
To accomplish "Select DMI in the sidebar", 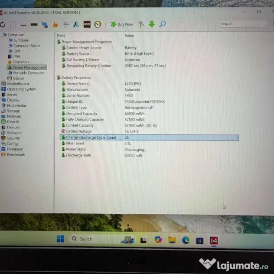I will coord(15,51).
